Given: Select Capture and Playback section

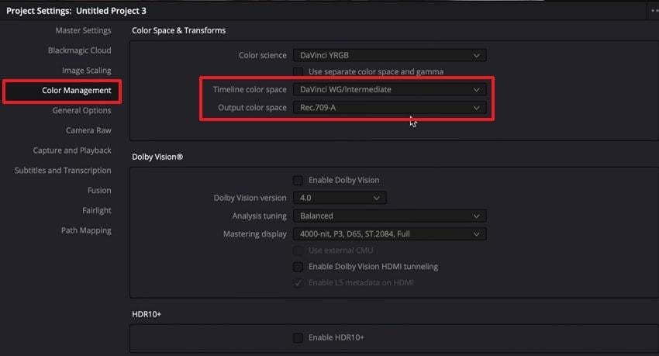Looking at the screenshot, I should (x=72, y=150).
